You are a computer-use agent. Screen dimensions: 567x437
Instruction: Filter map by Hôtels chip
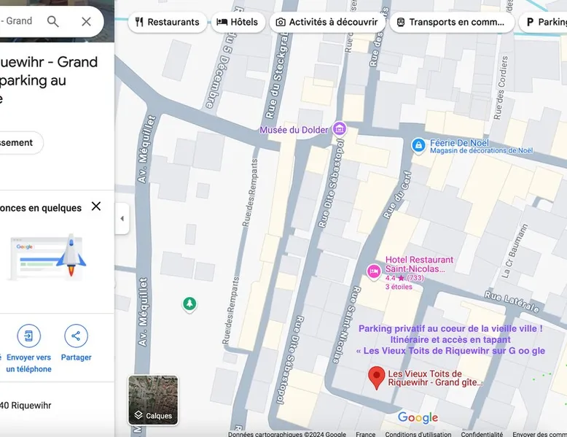238,22
